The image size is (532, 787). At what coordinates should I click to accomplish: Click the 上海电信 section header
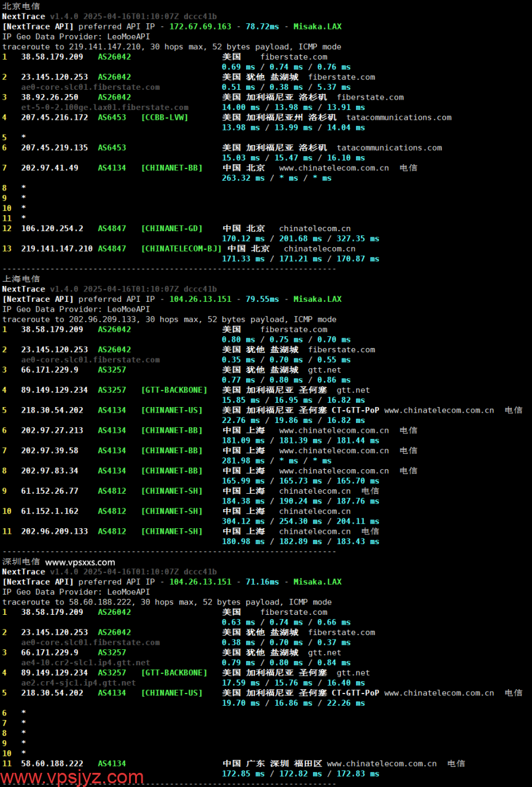pyautogui.click(x=21, y=279)
